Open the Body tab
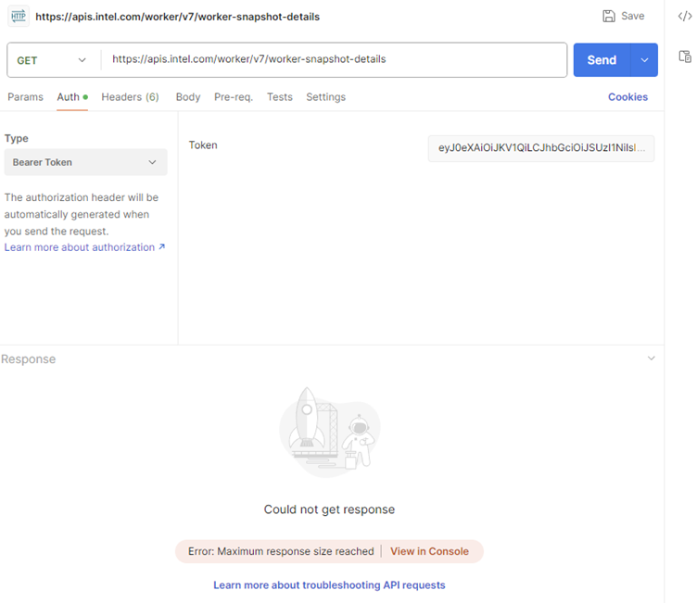This screenshot has height=603, width=697. click(188, 97)
